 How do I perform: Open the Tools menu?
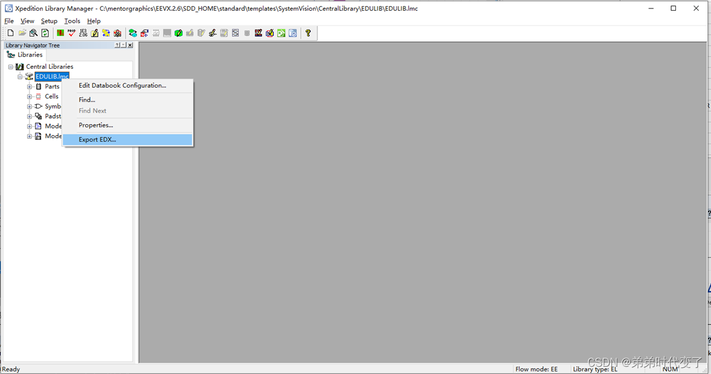tap(72, 21)
